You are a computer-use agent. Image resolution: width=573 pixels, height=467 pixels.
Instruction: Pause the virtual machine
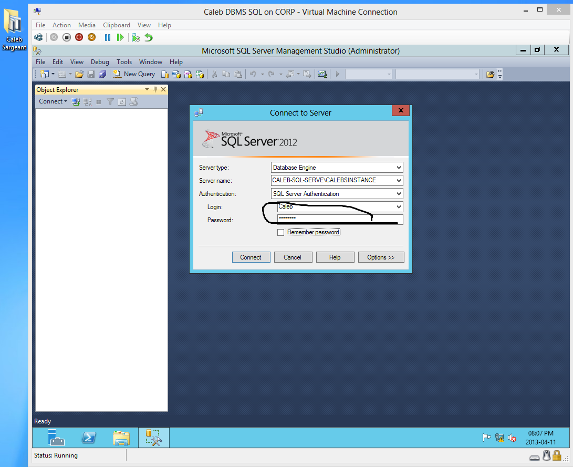click(108, 37)
